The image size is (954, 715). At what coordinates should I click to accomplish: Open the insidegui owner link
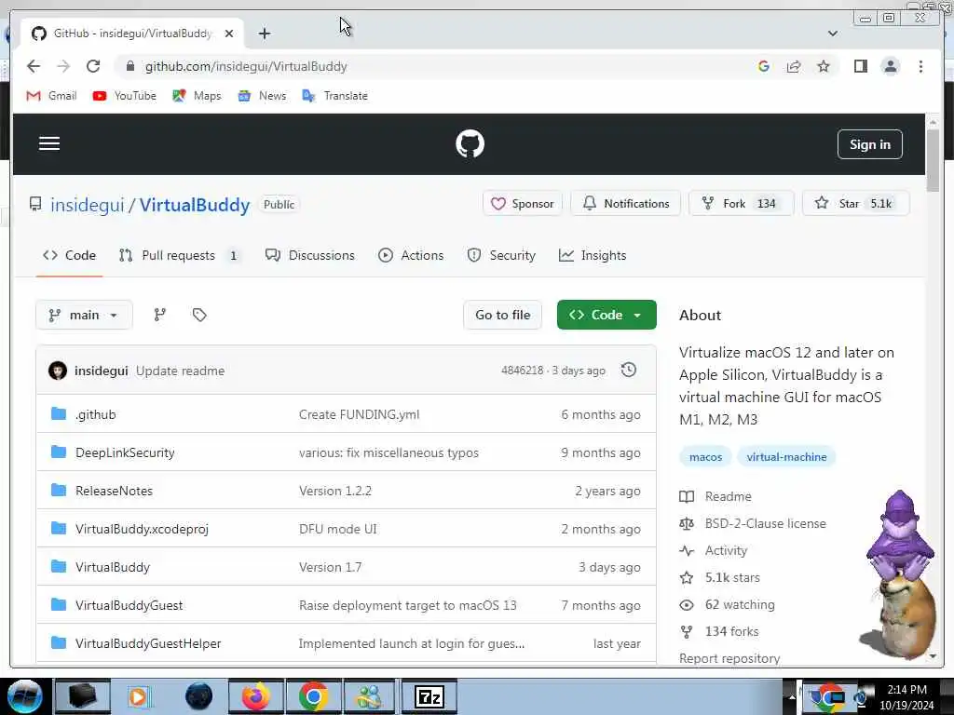tap(87, 205)
